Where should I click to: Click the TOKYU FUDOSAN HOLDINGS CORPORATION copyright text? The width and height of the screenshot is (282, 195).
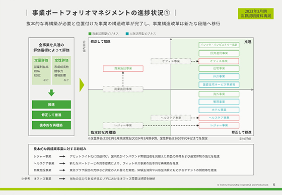coord(243,185)
